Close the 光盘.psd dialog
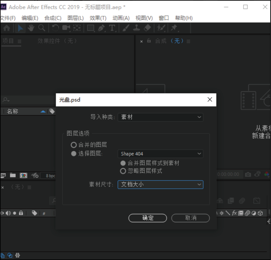The width and height of the screenshot is (271, 260). click(x=210, y=100)
